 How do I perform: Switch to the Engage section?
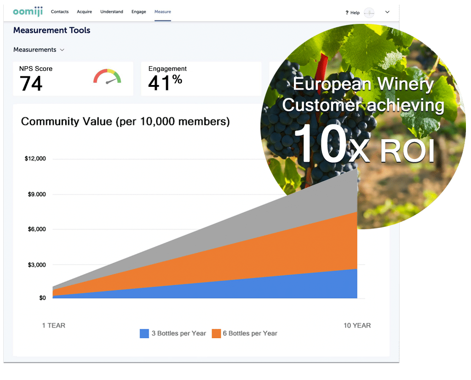(138, 12)
